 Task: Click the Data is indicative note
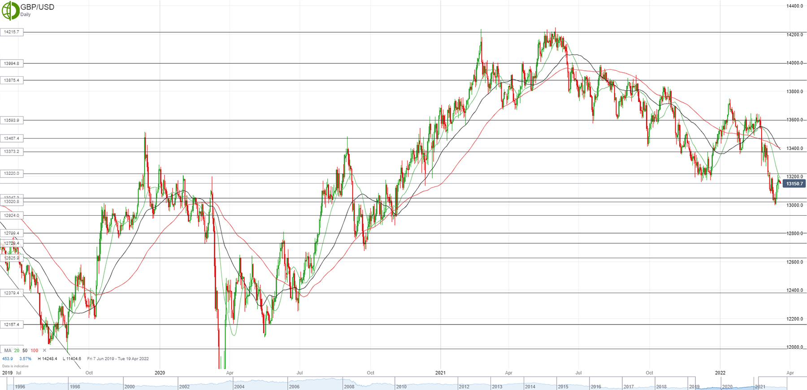click(15, 366)
